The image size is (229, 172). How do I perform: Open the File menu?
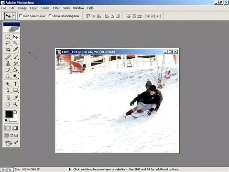(3, 8)
